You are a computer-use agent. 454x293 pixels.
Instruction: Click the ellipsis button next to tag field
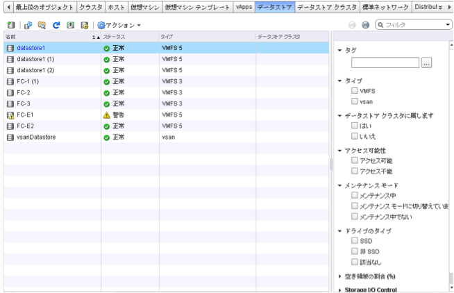click(426, 63)
